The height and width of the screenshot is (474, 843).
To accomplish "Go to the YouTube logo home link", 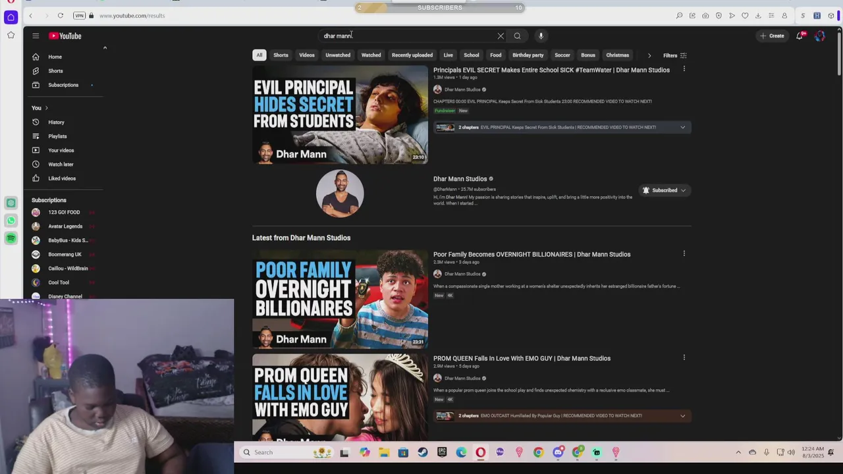I will pyautogui.click(x=65, y=36).
